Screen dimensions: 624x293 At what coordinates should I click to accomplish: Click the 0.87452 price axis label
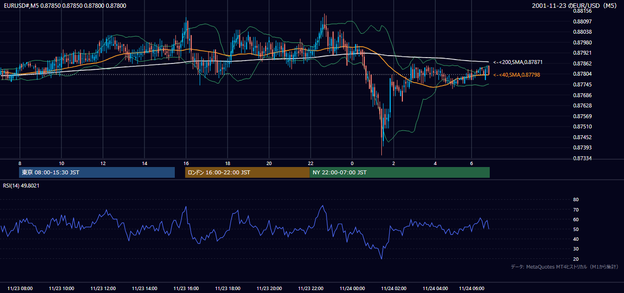pyautogui.click(x=582, y=137)
